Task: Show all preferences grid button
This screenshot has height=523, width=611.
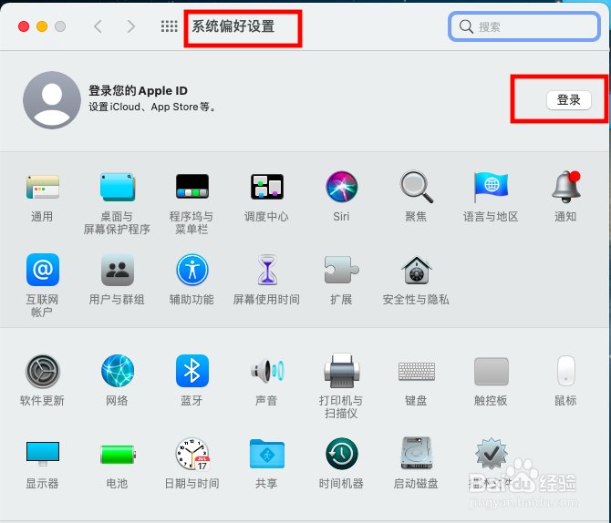Action: pyautogui.click(x=169, y=26)
